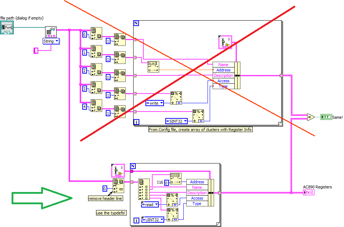The image size is (344, 227).
Task: Select the Index Array node wired to constant 0
Action: 96,33
